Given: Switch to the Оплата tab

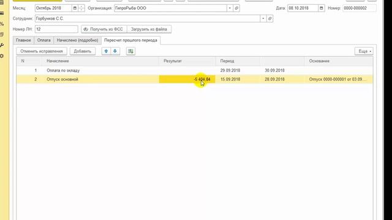Looking at the screenshot, I should (43, 40).
